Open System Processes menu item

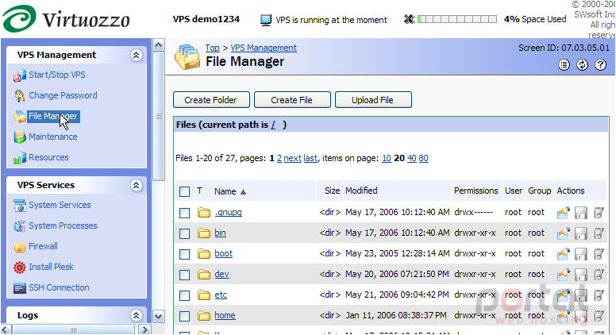63,225
